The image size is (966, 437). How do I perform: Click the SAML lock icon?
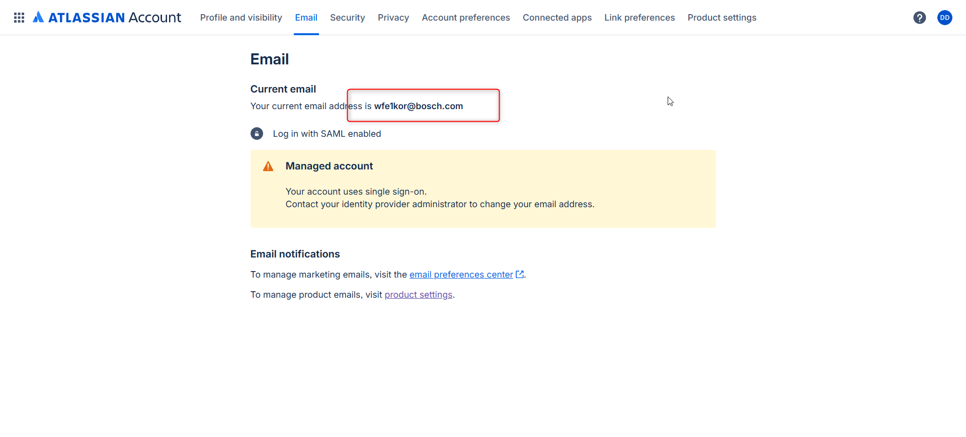click(x=257, y=134)
